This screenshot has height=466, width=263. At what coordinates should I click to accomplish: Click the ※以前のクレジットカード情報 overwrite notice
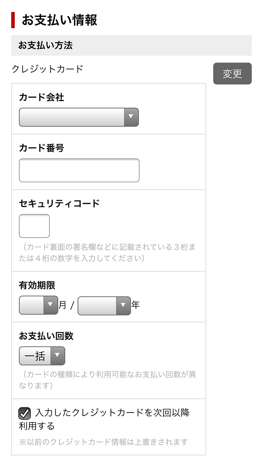coord(103,442)
